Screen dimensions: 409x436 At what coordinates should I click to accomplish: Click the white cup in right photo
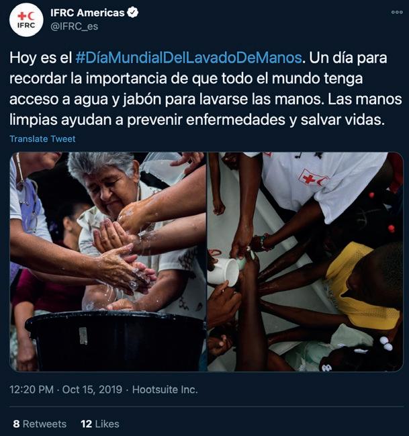tap(223, 272)
